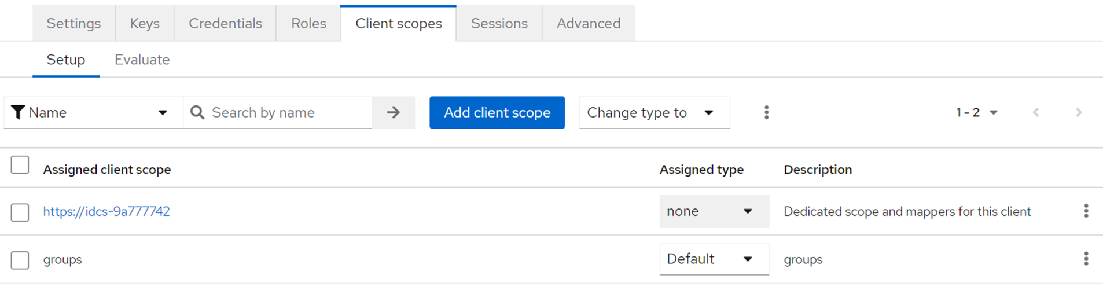Screen dimensions: 1103x297
Task: Open kebab menu for idcs-9a777742 row
Action: click(x=1086, y=211)
